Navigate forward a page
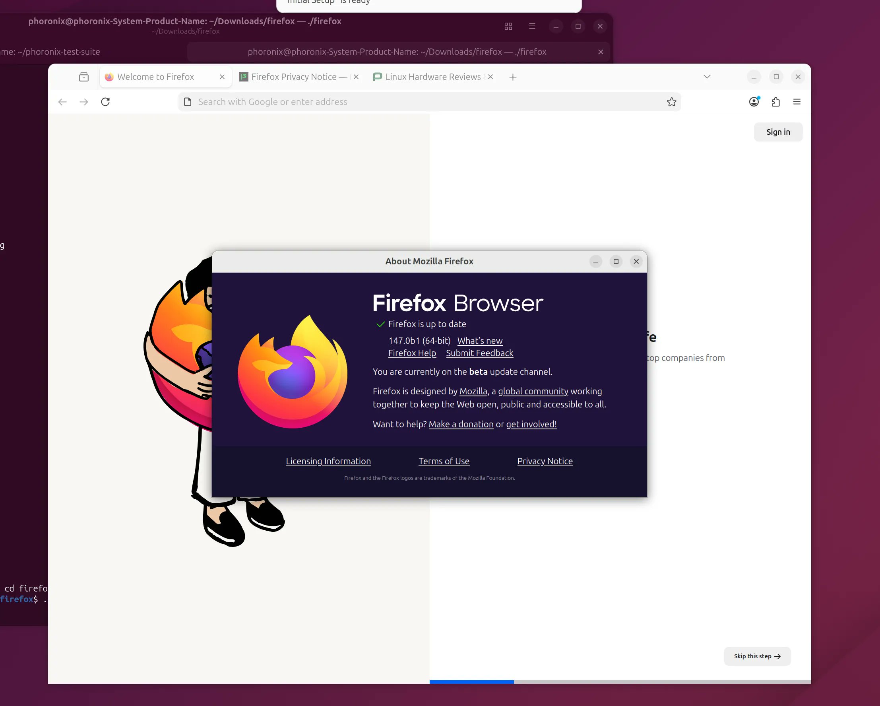The image size is (880, 706). coord(84,102)
